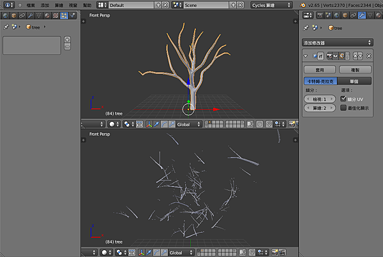The width and height of the screenshot is (383, 257).
Task: Select rotate manipulator arc in upper viewport header
Action: coord(164,124)
